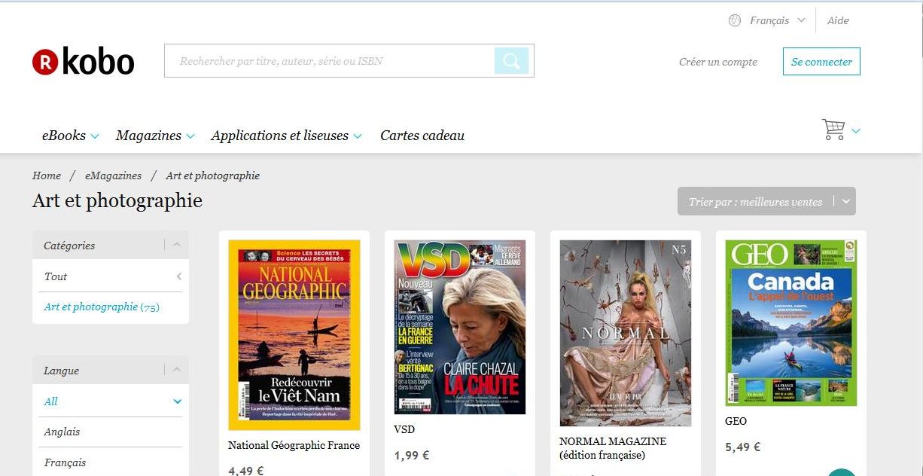Image resolution: width=923 pixels, height=476 pixels.
Task: Click the Rakuten Kobo logo
Action: point(83,62)
